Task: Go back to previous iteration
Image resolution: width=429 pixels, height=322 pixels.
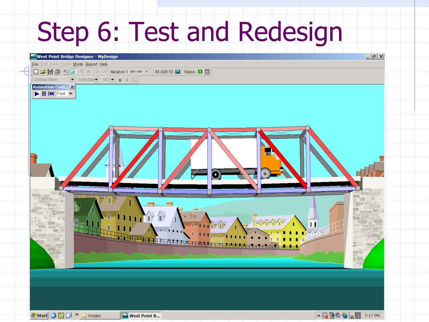Action: 133,72
